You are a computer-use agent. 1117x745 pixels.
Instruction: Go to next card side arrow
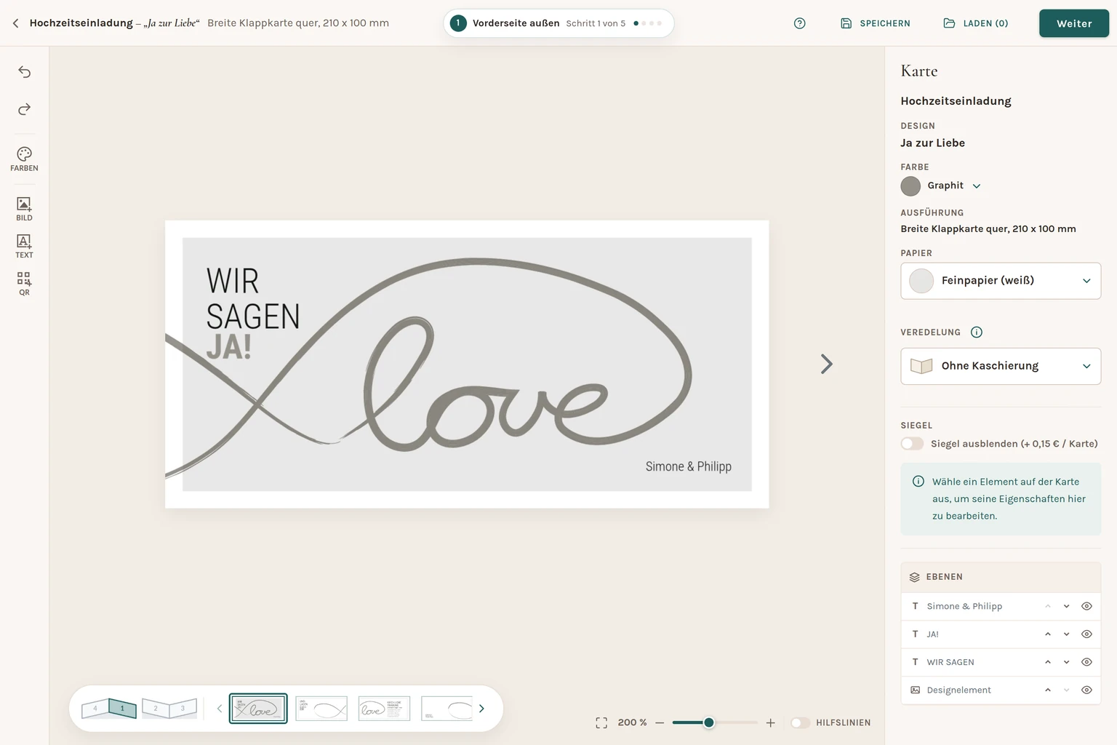pyautogui.click(x=826, y=364)
